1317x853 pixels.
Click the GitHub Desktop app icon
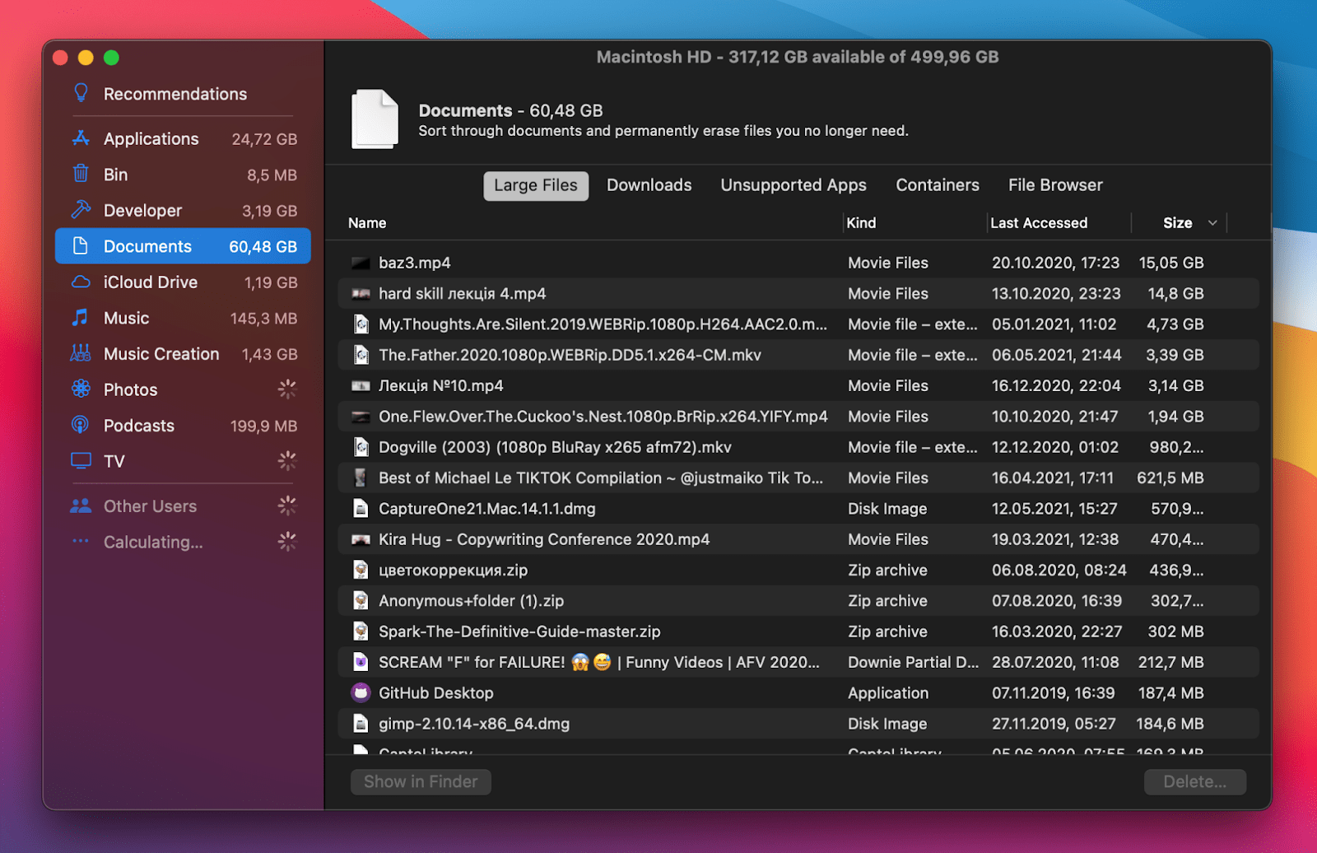(361, 692)
